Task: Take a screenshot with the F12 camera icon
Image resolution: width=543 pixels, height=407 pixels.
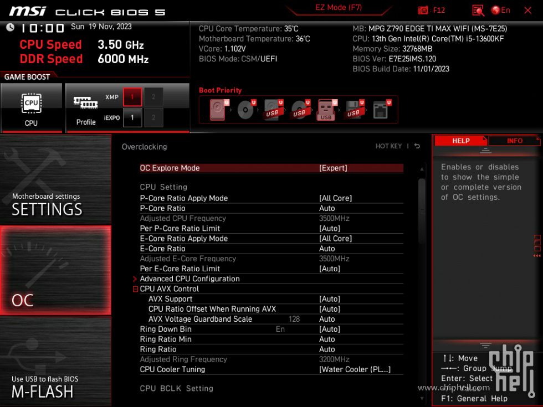Action: click(423, 10)
